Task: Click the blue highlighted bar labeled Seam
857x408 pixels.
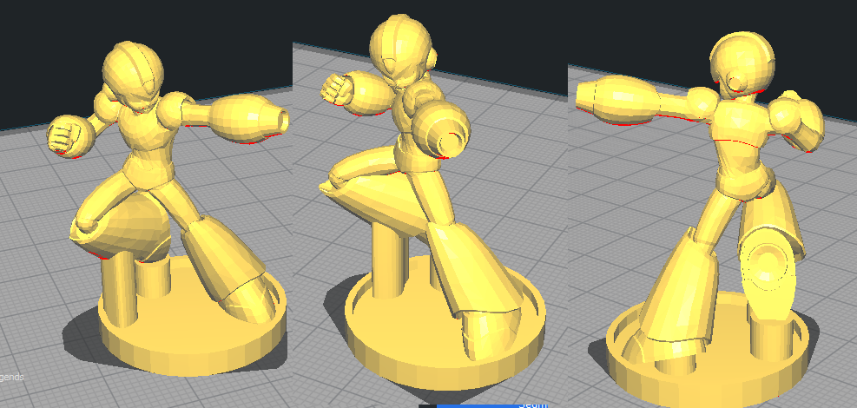Action: pyautogui.click(x=492, y=405)
